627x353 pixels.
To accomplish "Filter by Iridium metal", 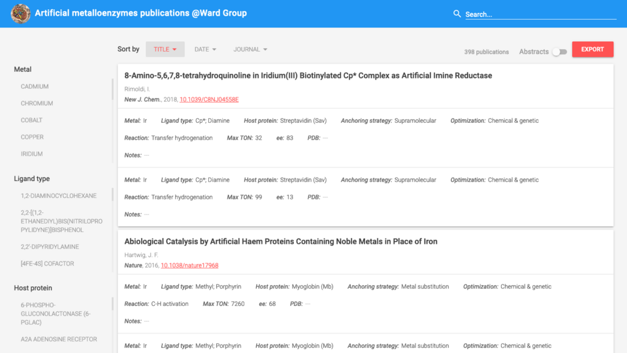I will pos(31,154).
